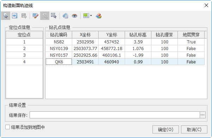Close the 构造剖面轨迹线 dialog
212x138 pixels.
click(x=206, y=5)
